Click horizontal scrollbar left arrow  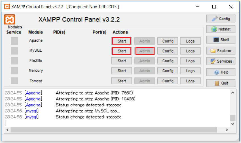click(7, 130)
